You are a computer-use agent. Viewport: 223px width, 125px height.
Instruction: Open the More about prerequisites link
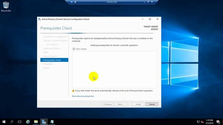83,96
